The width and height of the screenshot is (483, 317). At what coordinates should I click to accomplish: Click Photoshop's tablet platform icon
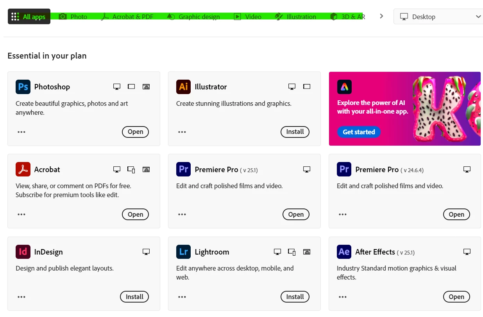(x=131, y=87)
